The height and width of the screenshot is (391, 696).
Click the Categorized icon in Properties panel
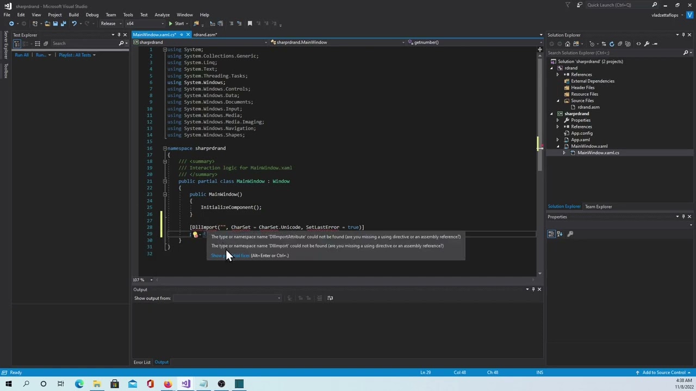(552, 234)
